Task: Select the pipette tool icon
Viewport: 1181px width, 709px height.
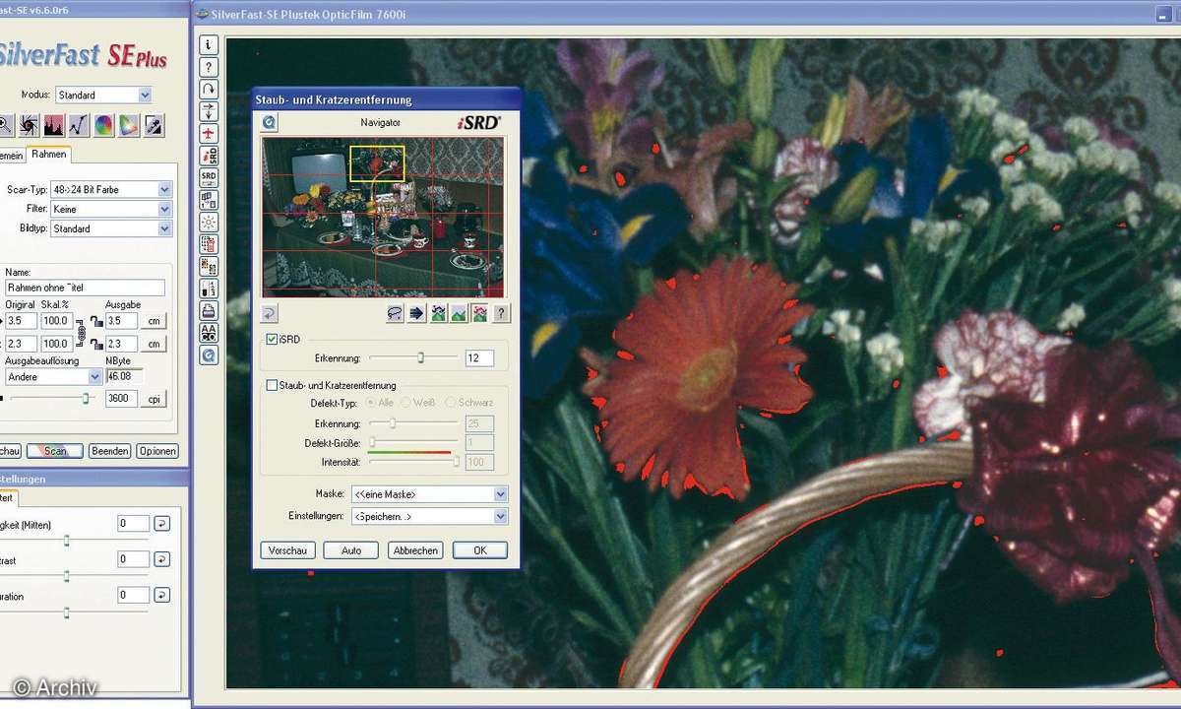Action: [x=153, y=125]
